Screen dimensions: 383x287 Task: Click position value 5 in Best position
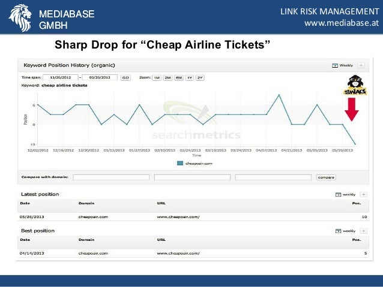366,253
